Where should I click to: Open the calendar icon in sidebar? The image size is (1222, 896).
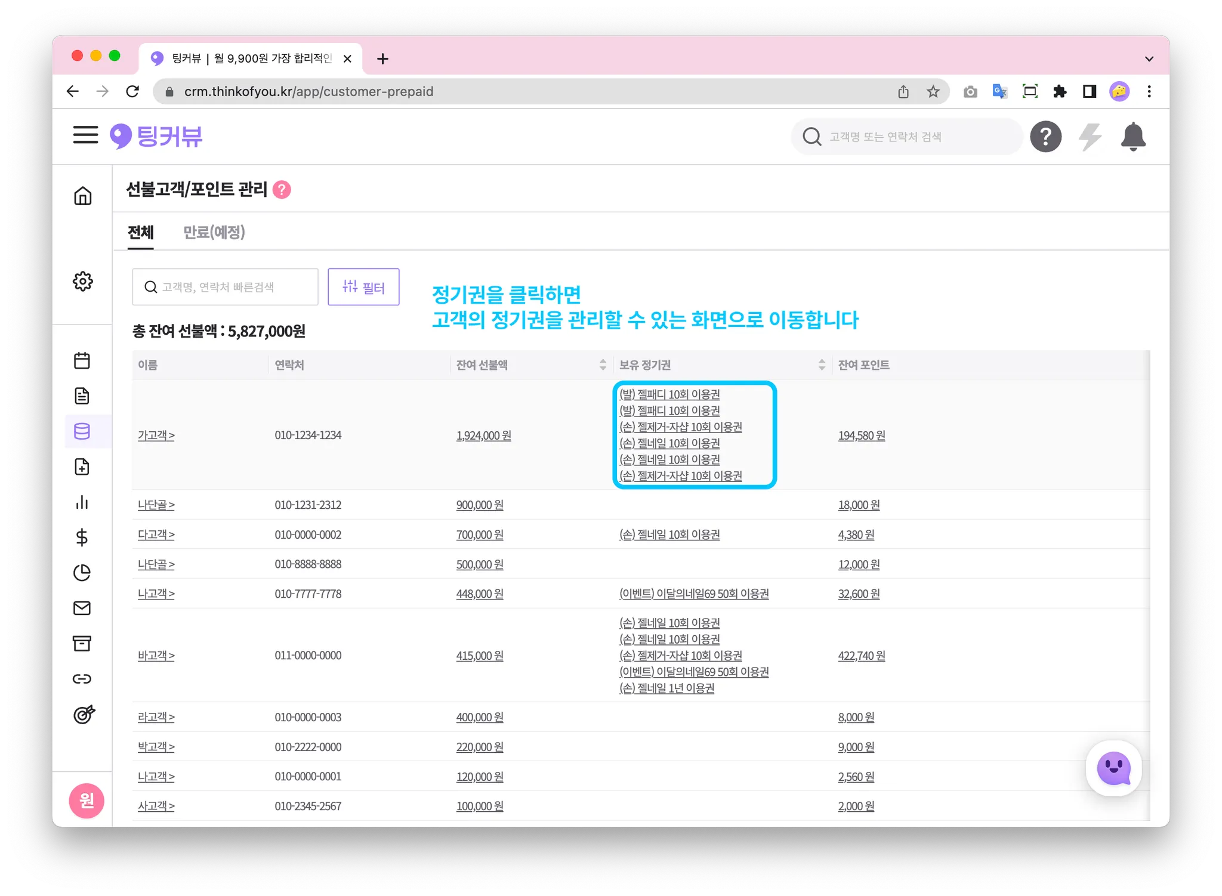82,360
